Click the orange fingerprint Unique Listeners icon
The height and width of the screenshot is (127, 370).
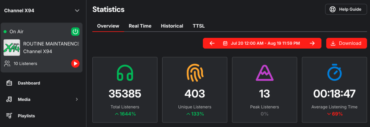194,73
